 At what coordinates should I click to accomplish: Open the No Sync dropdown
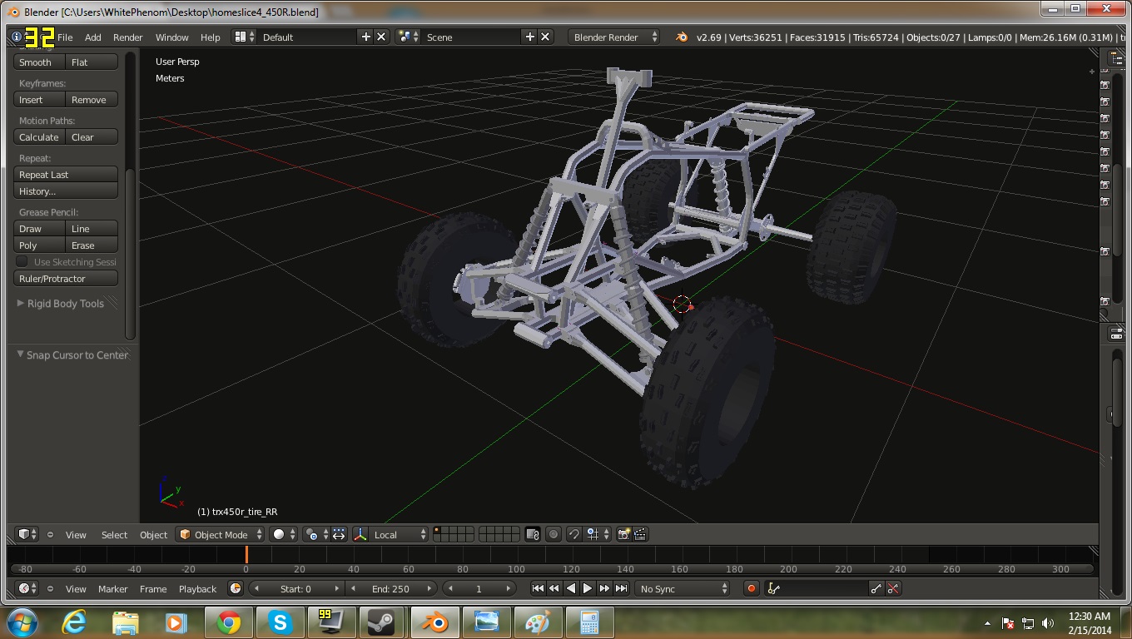click(x=683, y=588)
